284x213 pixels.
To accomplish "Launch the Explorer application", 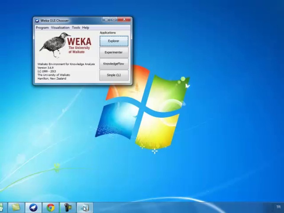I will (x=114, y=41).
